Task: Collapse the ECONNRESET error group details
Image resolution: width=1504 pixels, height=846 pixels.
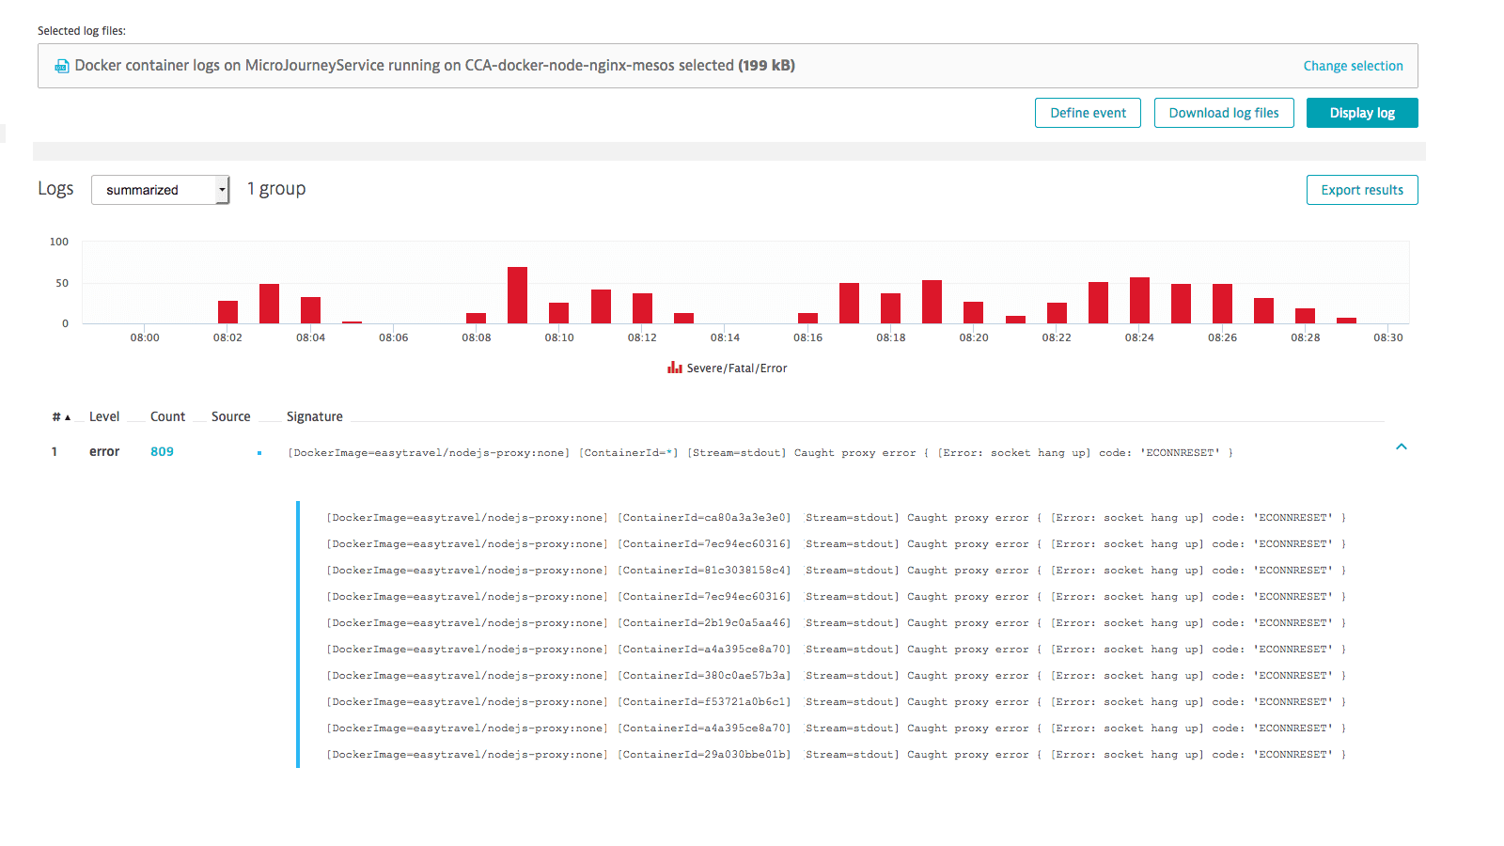Action: (x=1402, y=447)
